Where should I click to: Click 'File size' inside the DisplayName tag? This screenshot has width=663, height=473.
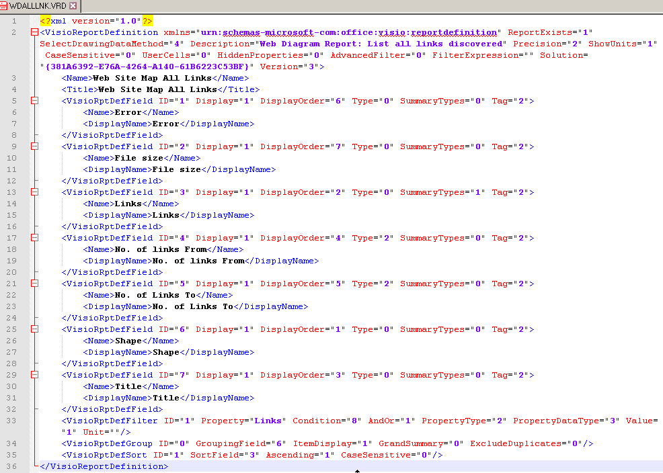click(176, 169)
